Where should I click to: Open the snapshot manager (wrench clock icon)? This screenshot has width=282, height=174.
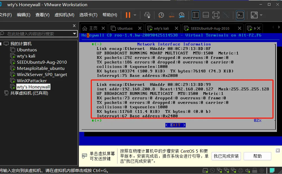pyautogui.click(x=181, y=15)
